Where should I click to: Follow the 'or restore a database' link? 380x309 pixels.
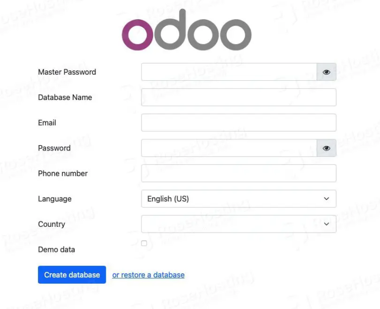pos(148,275)
